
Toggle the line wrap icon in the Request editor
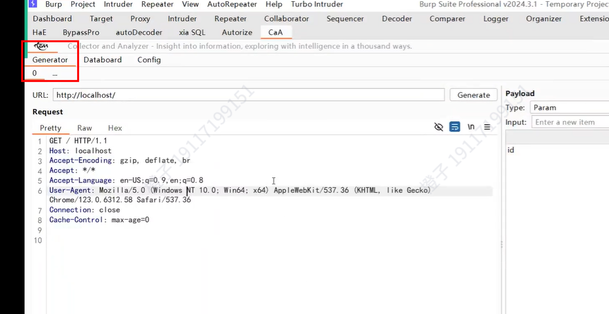[455, 127]
